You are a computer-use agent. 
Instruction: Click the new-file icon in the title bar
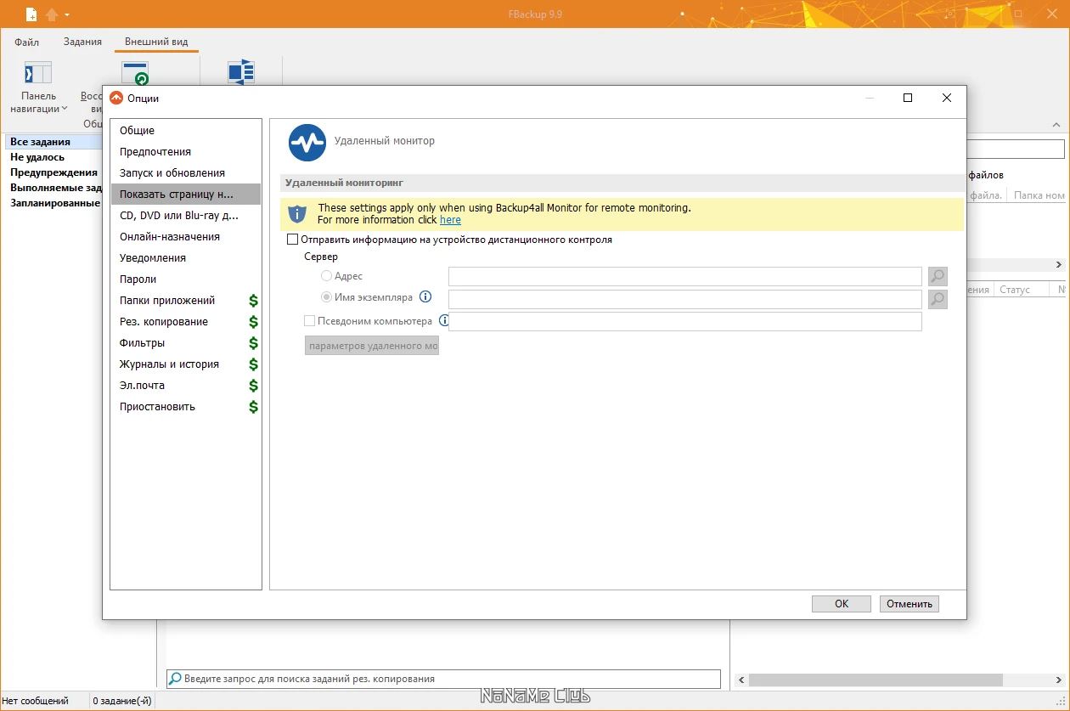pyautogui.click(x=31, y=14)
